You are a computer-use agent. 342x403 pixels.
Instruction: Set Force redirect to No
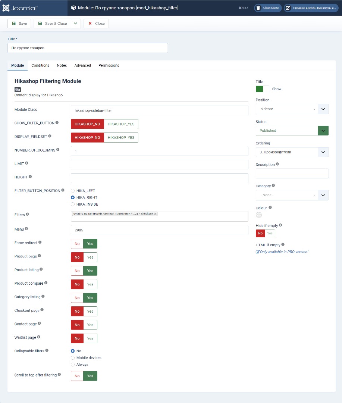point(77,244)
